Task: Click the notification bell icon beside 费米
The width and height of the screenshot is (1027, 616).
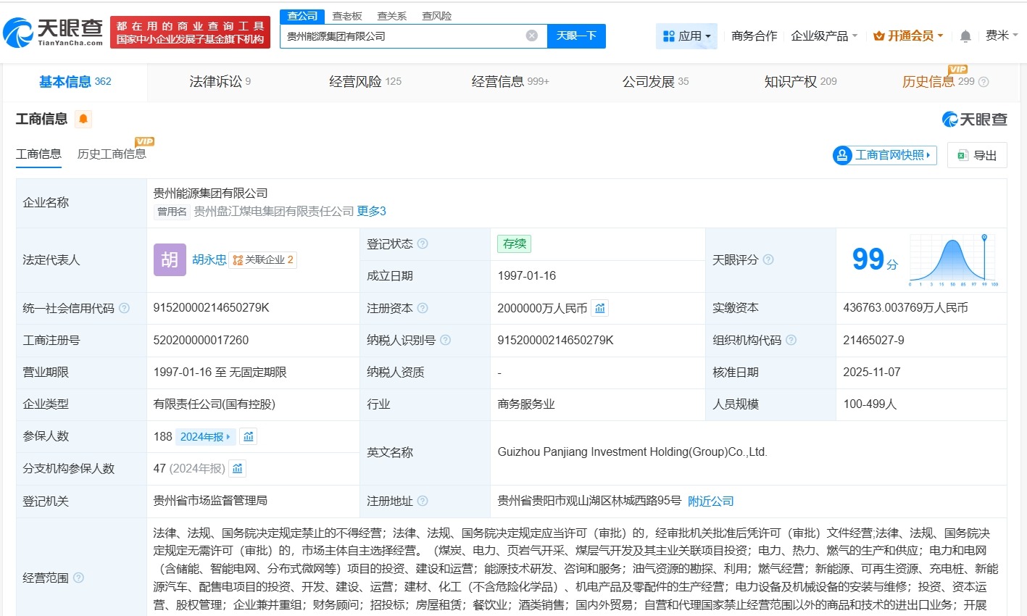Action: [x=965, y=36]
